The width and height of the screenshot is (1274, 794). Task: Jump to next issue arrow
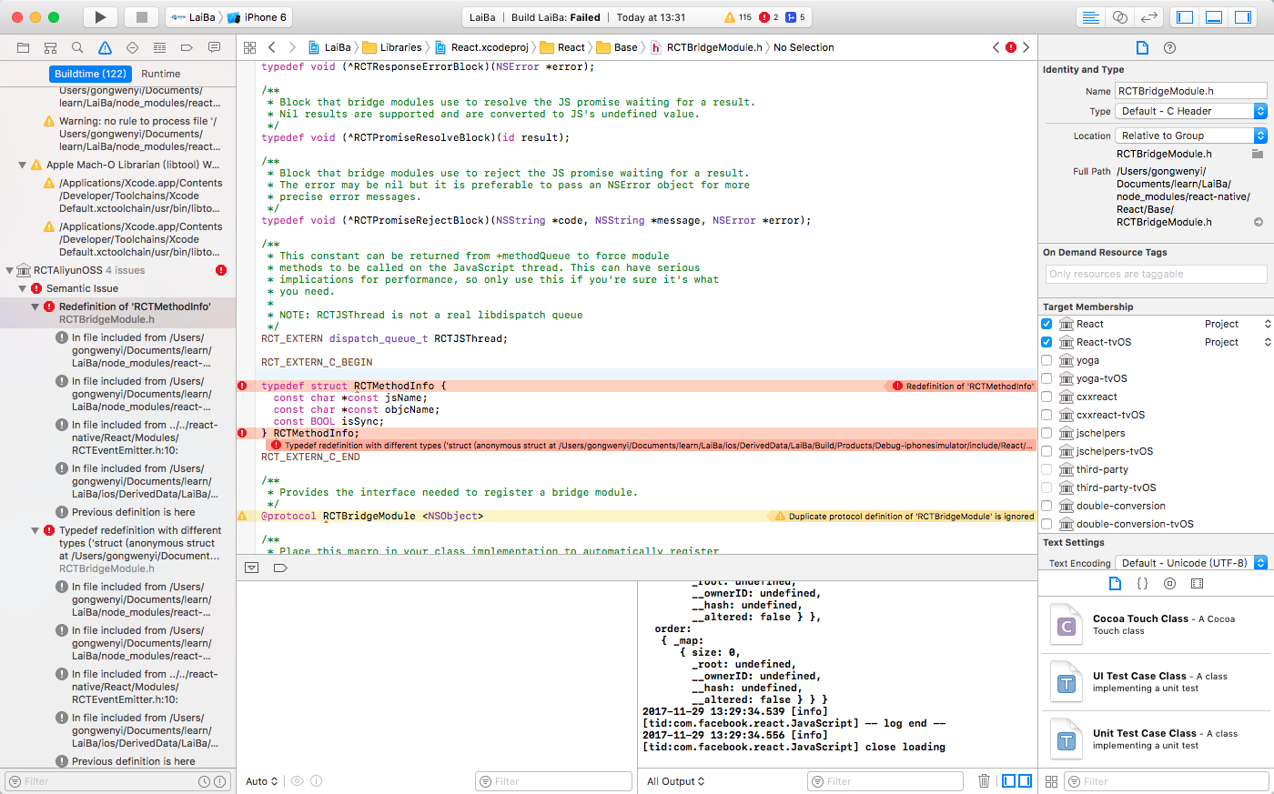[1026, 47]
